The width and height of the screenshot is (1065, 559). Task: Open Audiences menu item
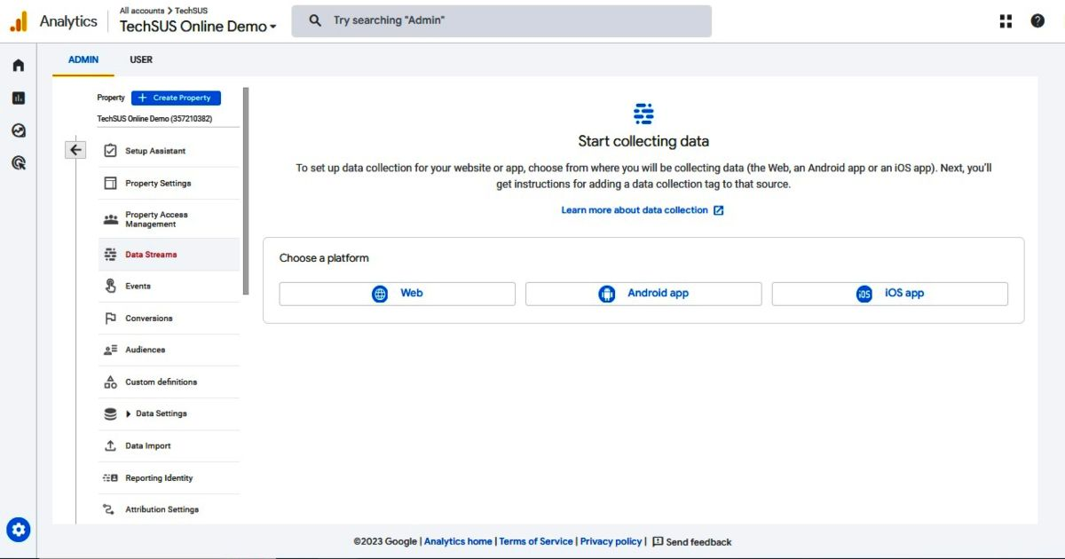click(x=169, y=350)
